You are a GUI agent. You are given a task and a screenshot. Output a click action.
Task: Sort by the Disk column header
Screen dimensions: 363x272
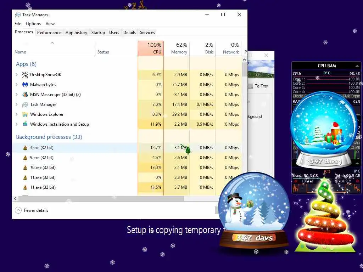click(202, 48)
